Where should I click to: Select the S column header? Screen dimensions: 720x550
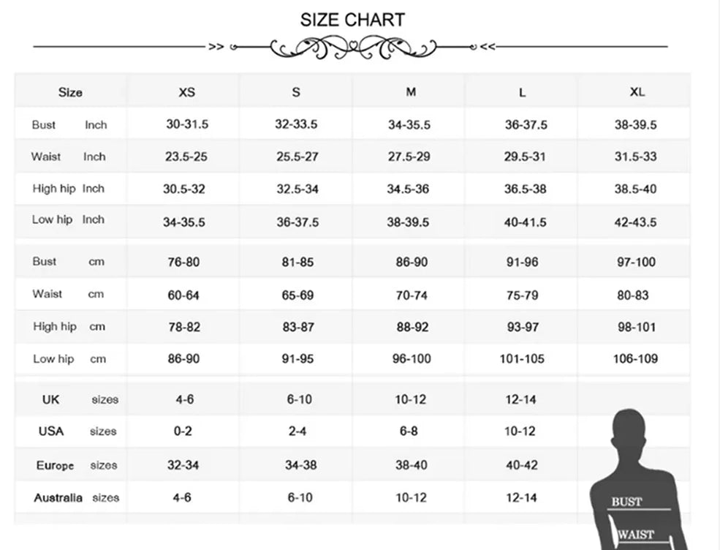click(296, 93)
